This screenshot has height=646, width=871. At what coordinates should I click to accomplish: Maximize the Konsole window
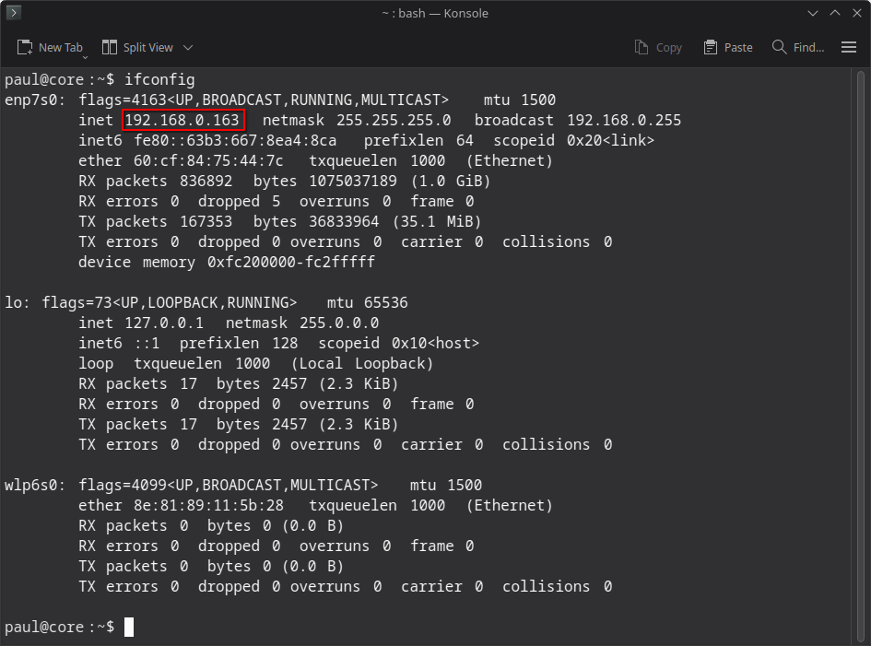click(835, 13)
